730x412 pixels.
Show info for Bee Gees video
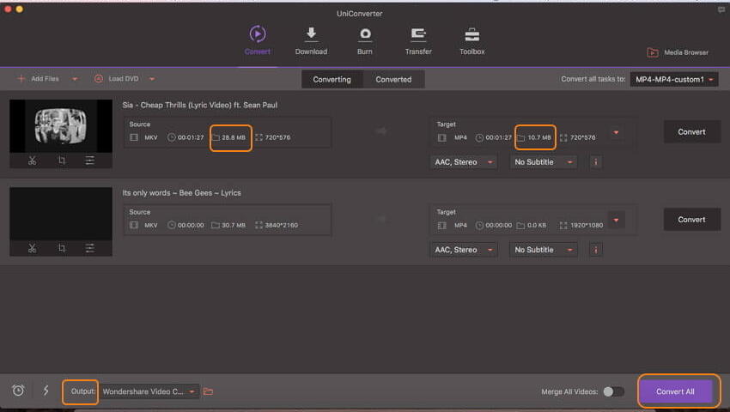595,250
